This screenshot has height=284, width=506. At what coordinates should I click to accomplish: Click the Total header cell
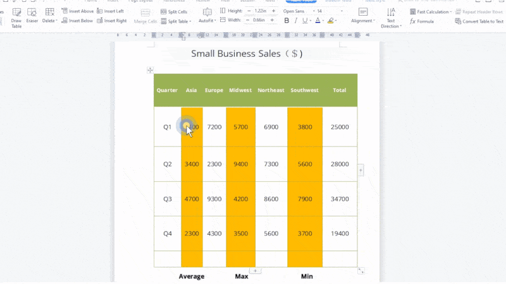tap(340, 90)
